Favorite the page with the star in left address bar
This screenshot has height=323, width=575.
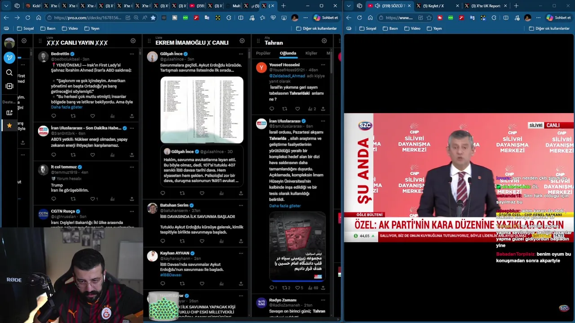click(153, 17)
